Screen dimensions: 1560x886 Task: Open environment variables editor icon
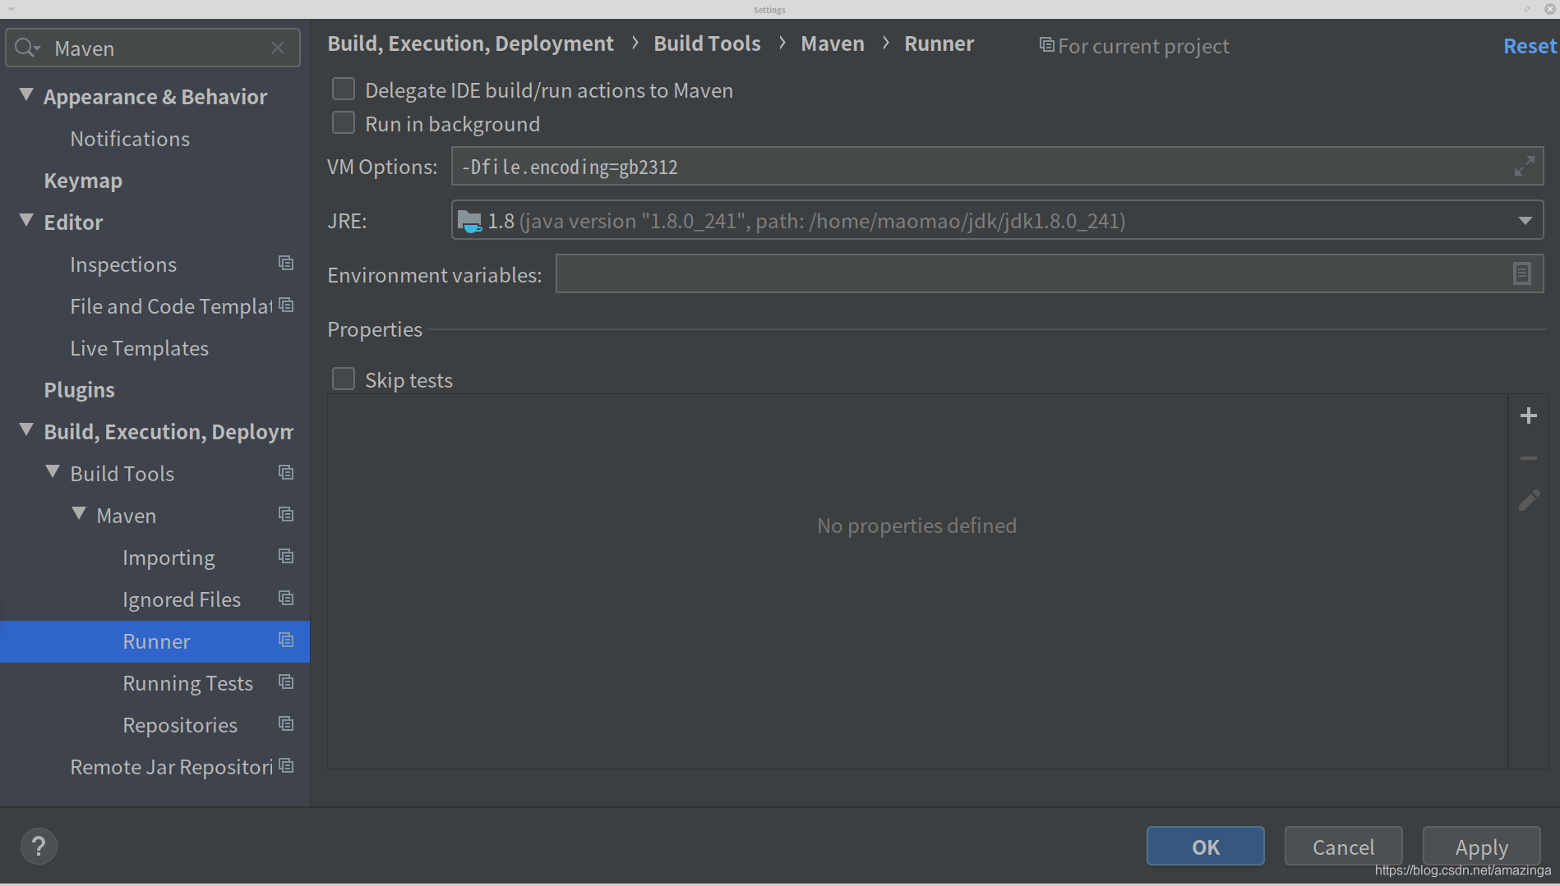coord(1521,273)
